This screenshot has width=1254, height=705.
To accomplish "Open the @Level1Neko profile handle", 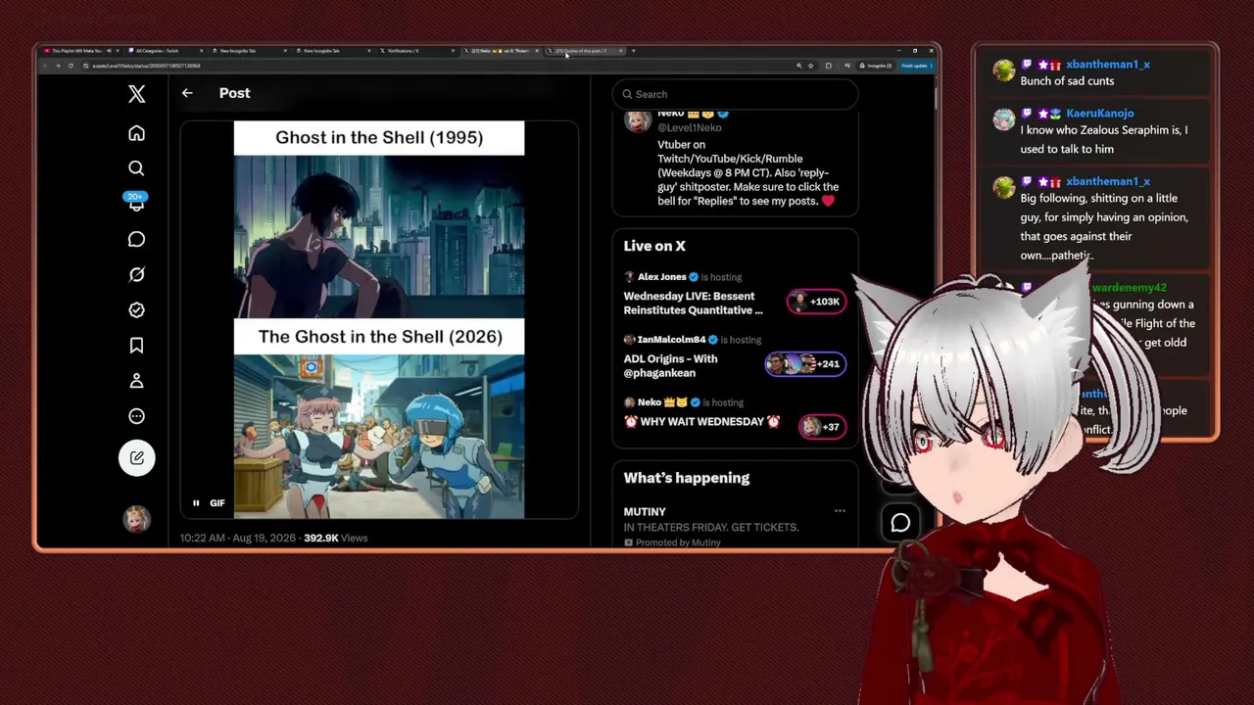I will (690, 127).
